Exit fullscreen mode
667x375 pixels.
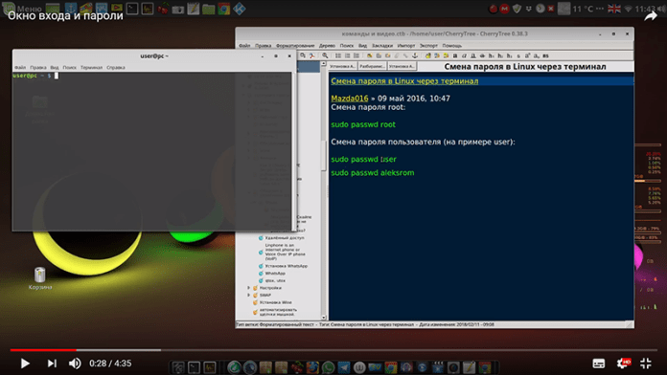(x=646, y=364)
